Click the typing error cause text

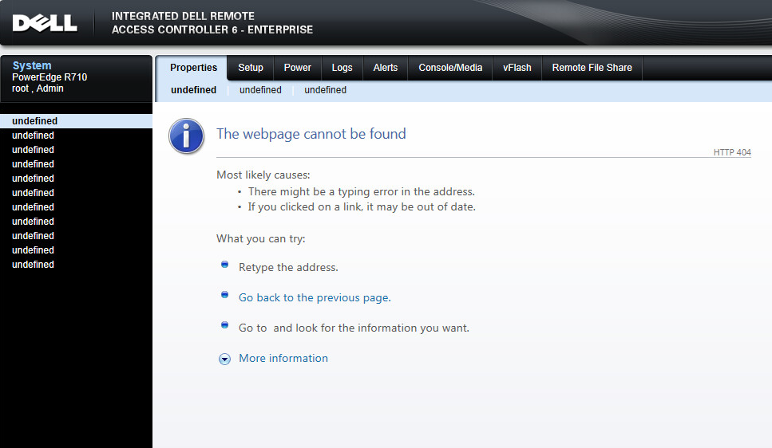click(362, 192)
